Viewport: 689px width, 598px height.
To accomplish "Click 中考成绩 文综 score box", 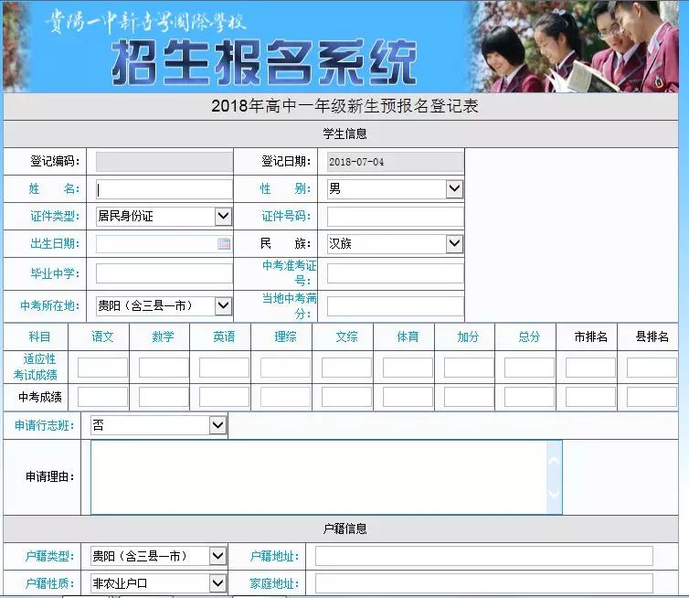I will [x=346, y=397].
